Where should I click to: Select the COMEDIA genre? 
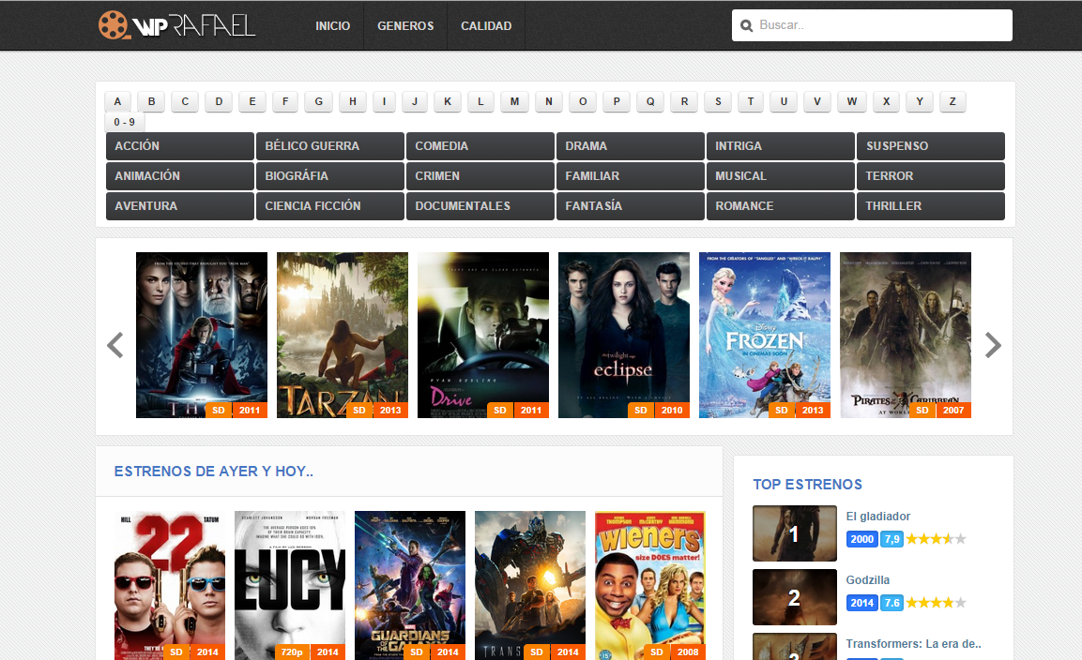click(480, 146)
